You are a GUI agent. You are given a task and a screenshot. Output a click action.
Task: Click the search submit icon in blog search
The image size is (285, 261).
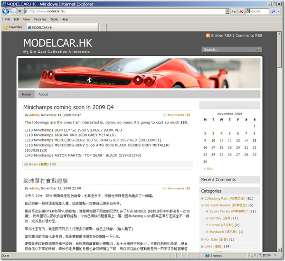coord(258,49)
